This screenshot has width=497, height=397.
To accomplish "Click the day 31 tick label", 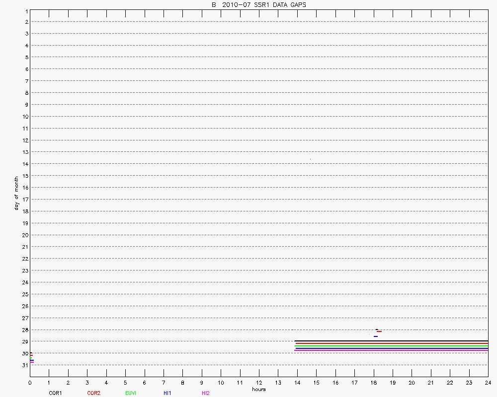I will pos(24,365).
